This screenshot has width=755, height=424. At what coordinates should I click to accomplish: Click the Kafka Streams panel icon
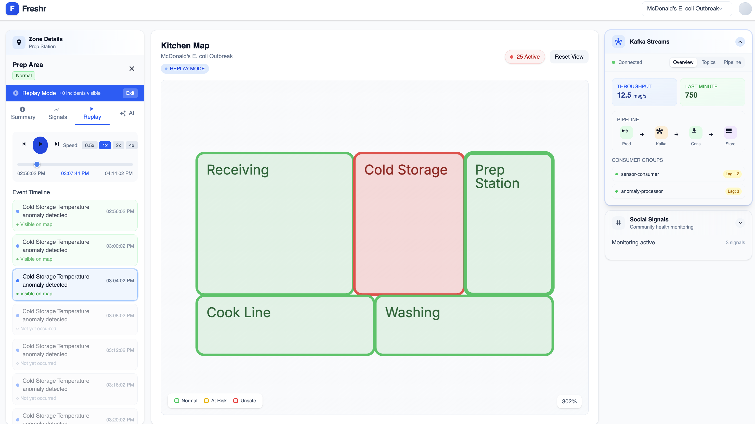618,42
